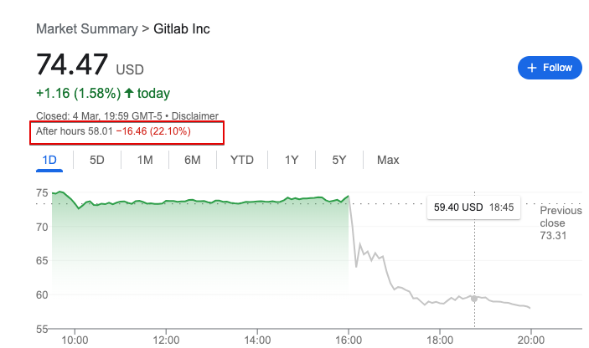
Task: Select the 5Y tab
Action: 339,160
